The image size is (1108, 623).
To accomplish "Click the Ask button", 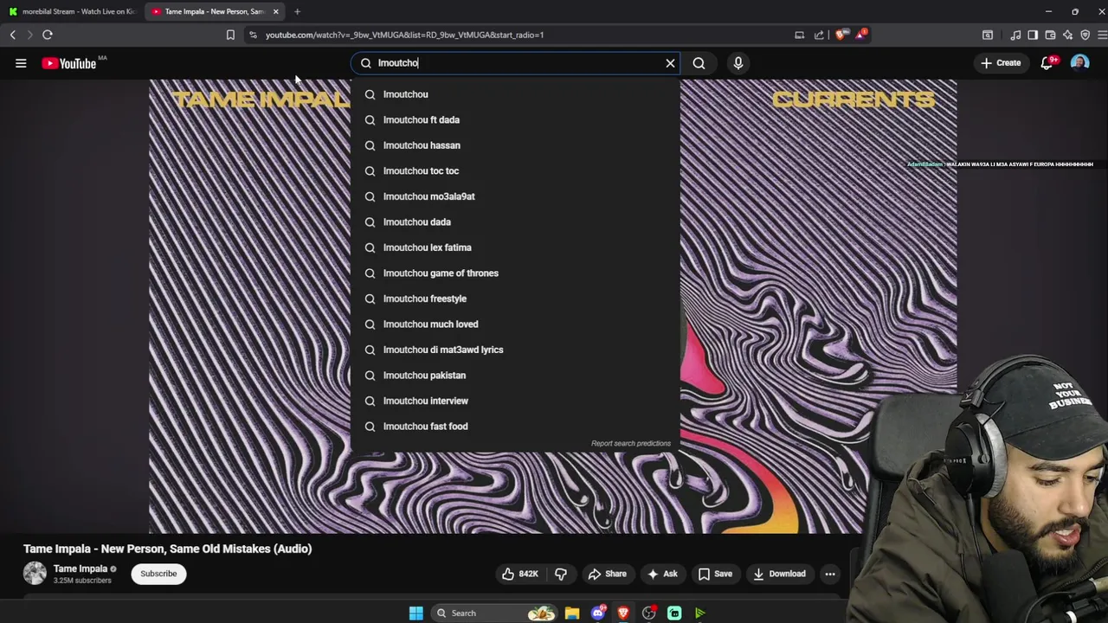I will click(663, 574).
